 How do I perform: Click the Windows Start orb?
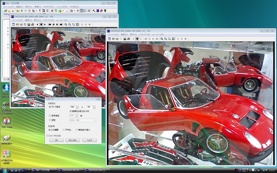[x=5, y=170]
